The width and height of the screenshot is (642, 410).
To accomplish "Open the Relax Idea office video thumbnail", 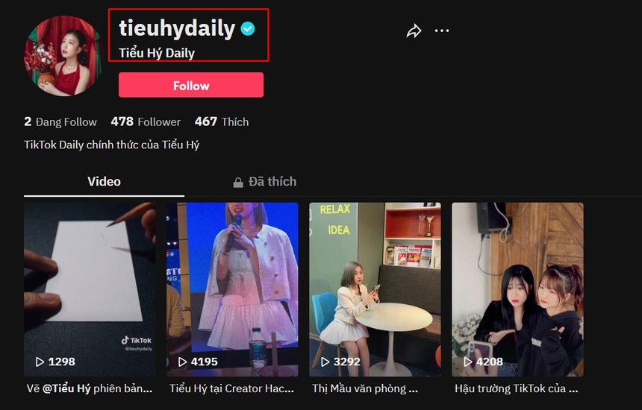I will tap(375, 289).
